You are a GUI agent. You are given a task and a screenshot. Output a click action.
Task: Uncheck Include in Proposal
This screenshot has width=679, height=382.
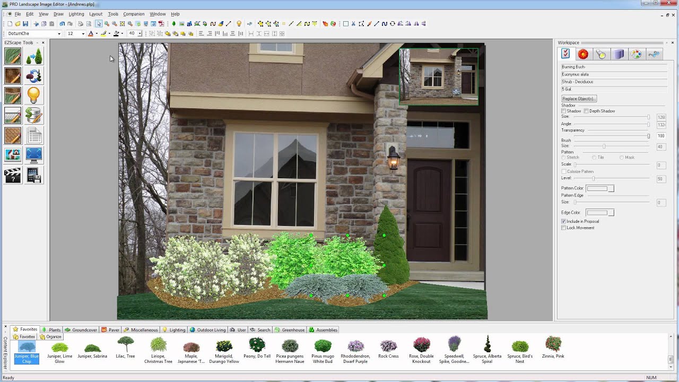[x=563, y=221]
